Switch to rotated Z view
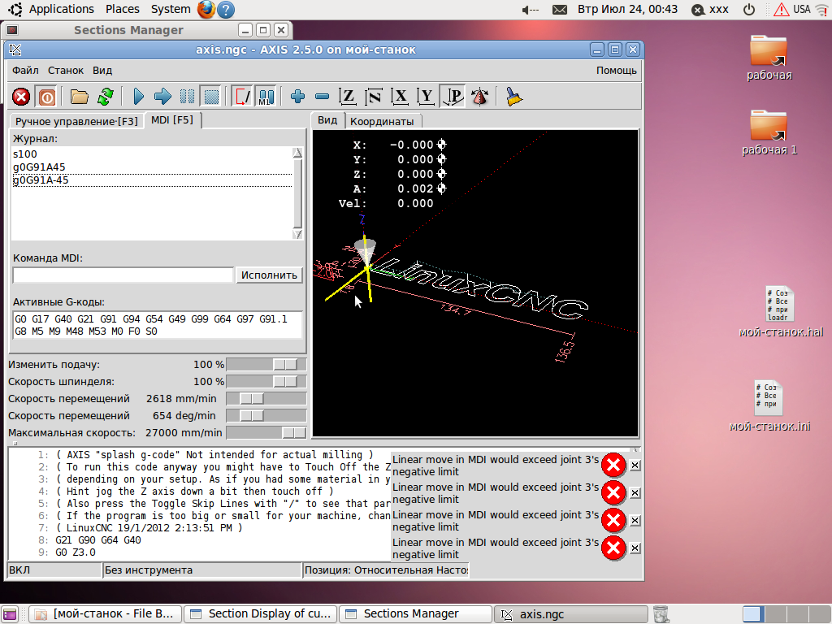This screenshot has height=624, width=832. [x=374, y=97]
